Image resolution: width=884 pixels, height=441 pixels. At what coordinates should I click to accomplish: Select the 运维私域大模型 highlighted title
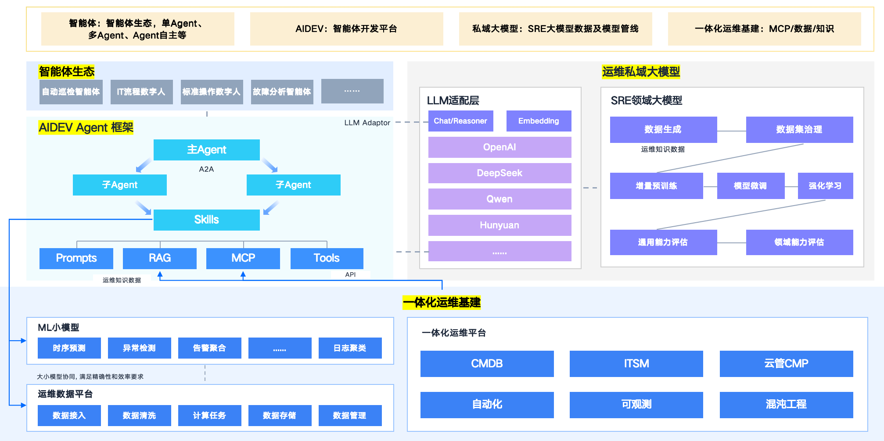coord(641,72)
